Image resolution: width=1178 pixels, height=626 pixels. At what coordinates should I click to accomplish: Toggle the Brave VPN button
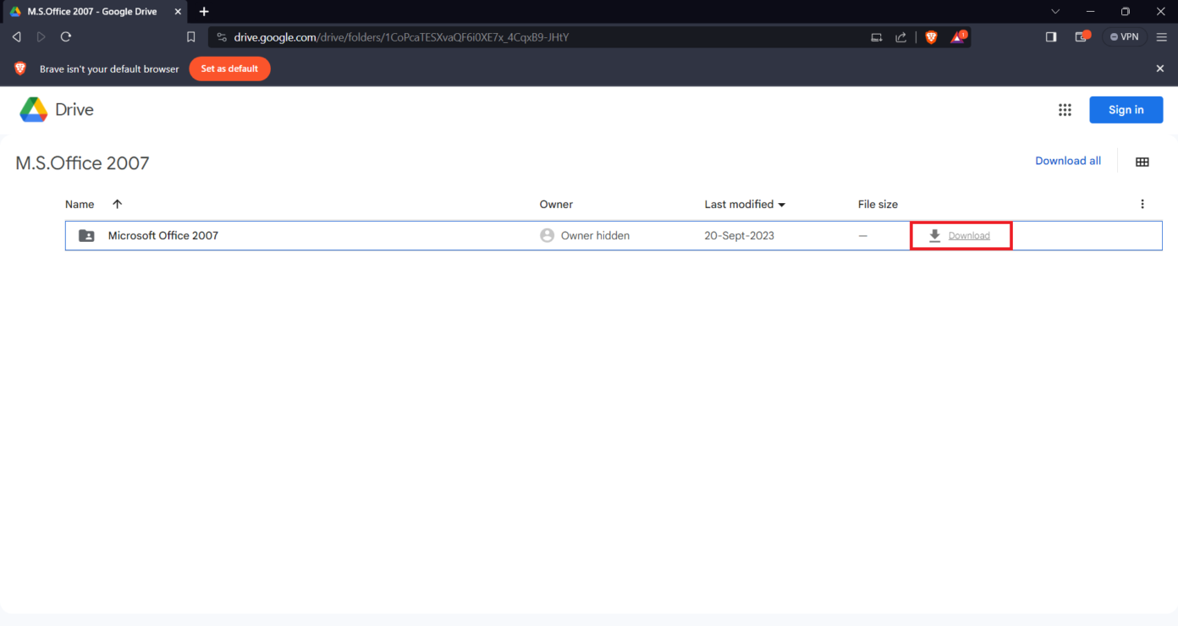pos(1125,37)
